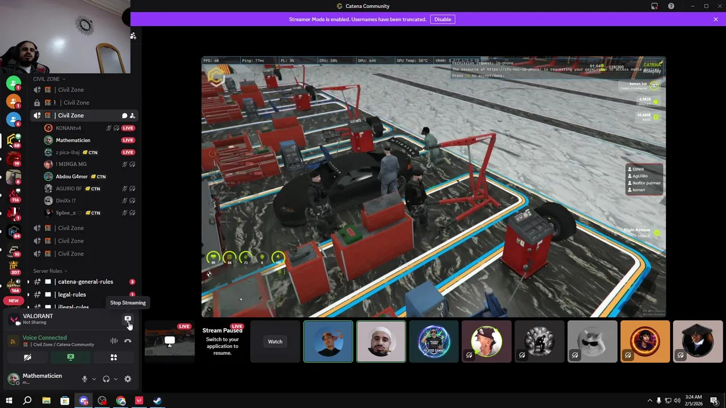Expand the catena-general-rules channel arrow
Image resolution: width=726 pixels, height=408 pixels.
click(28, 282)
